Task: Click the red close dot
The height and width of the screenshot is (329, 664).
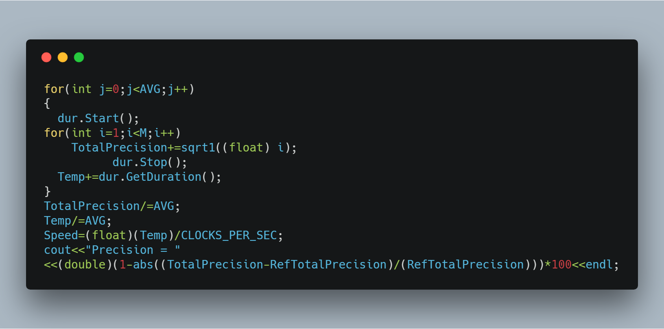Action: pyautogui.click(x=46, y=57)
